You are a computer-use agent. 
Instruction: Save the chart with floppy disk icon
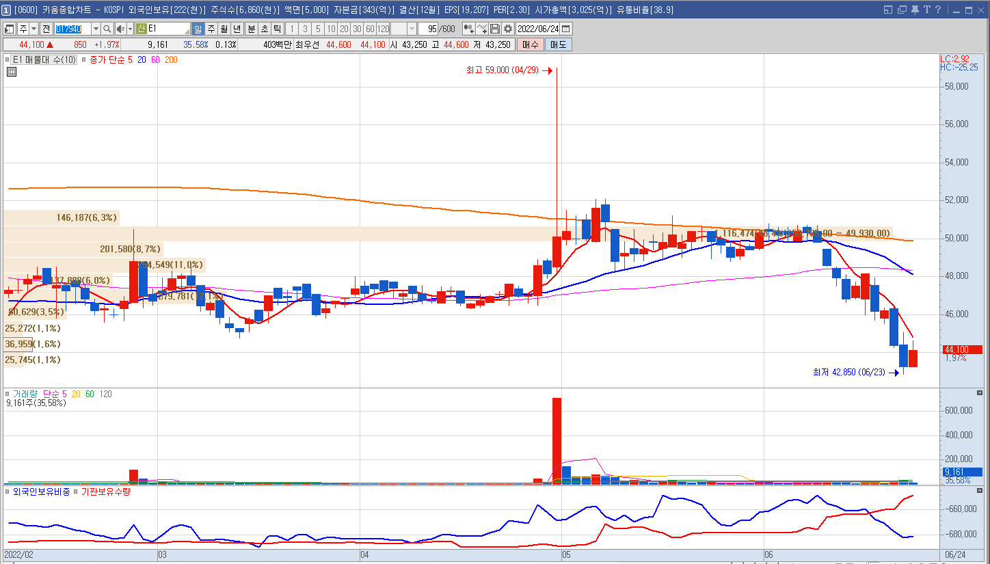(x=495, y=29)
